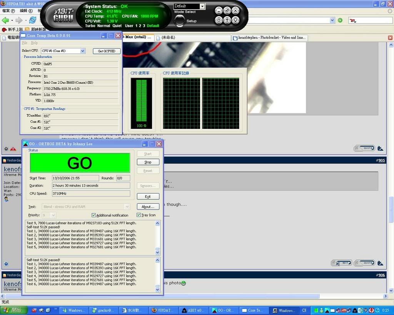This screenshot has height=315, width=394.
Task: Click the Orthos Start Time field
Action: click(75, 178)
